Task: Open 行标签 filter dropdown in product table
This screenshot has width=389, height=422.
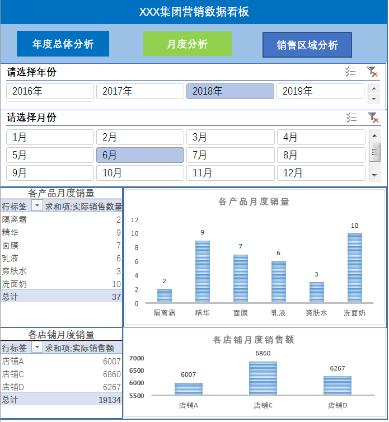Action: coord(37,206)
